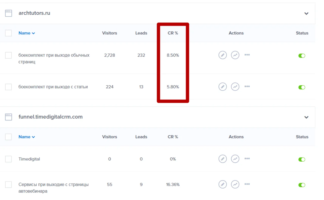Screen dimensions: 324x200
Task: Disable the Timedigital campaign status switch
Action: coord(302,159)
